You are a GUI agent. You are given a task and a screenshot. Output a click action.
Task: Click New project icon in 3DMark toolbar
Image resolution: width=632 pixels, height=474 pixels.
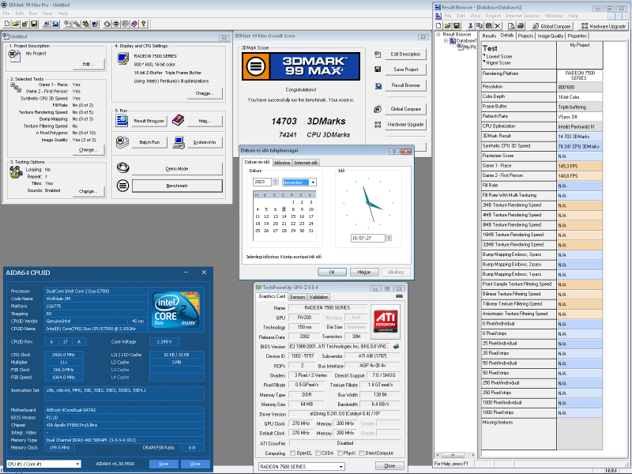click(7, 24)
